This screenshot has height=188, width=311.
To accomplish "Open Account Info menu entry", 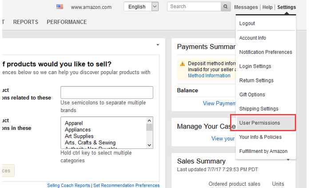I will 252,38.
